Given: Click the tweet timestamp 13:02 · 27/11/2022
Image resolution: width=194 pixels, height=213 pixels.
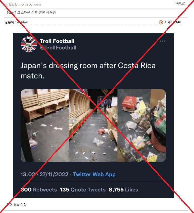Looking at the screenshot, I should [x=44, y=174].
